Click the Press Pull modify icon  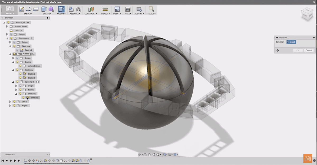click(61, 9)
